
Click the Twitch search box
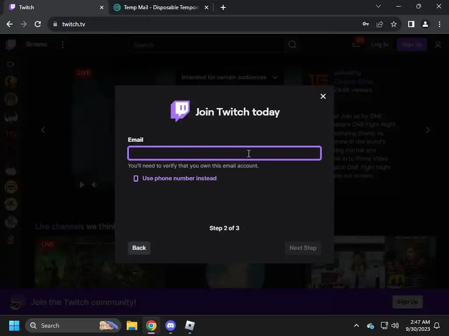click(207, 45)
